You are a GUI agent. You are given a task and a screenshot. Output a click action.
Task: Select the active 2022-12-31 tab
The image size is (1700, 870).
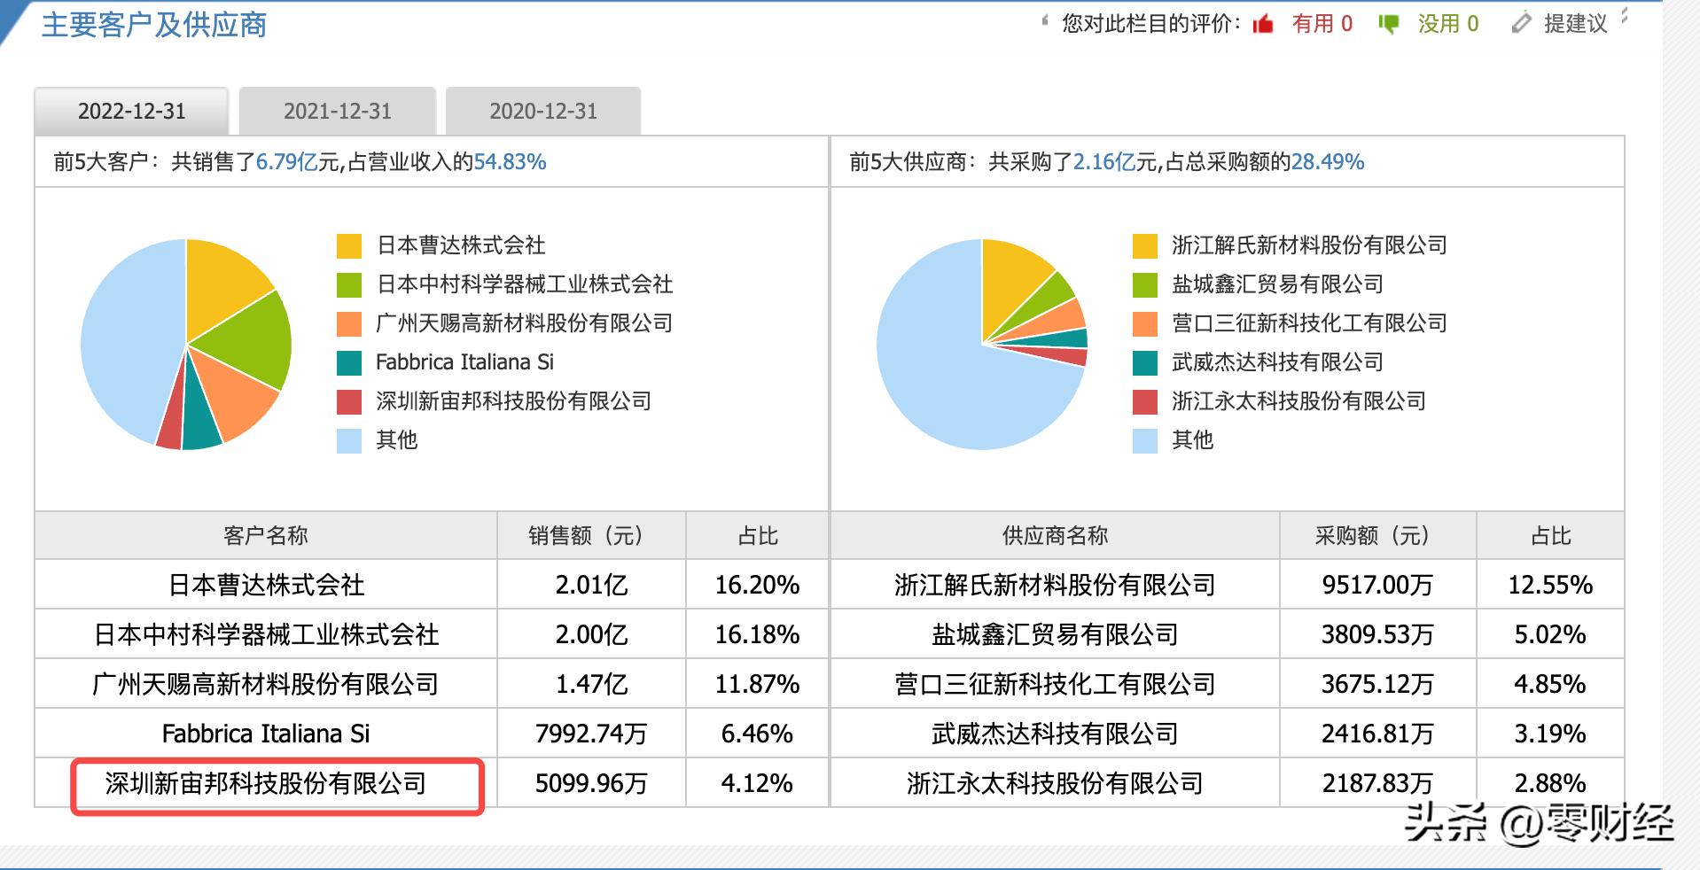point(131,110)
